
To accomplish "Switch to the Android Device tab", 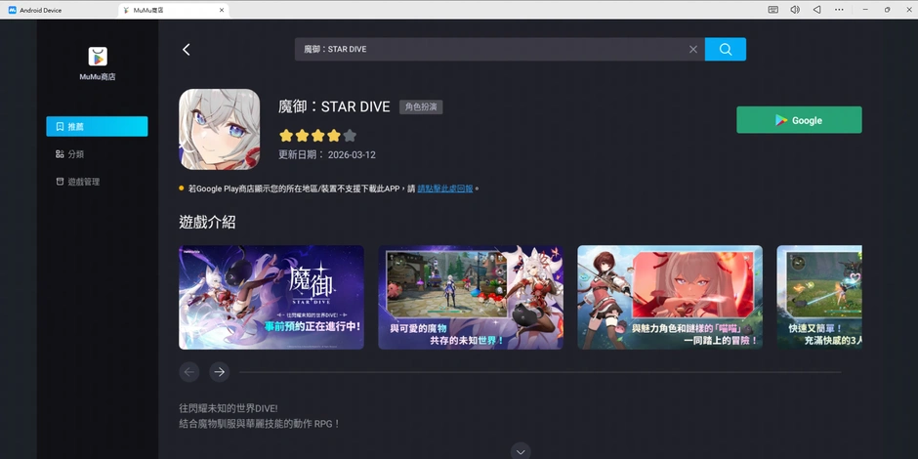I will tap(35, 10).
